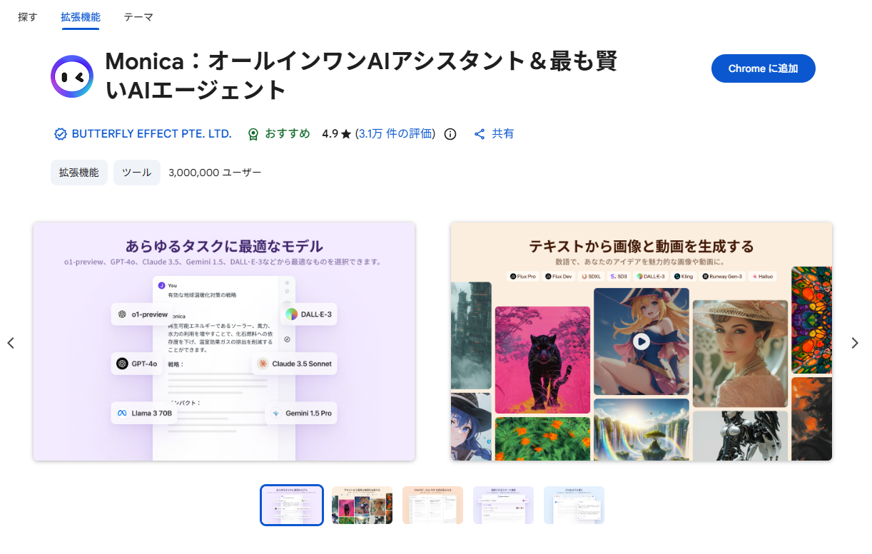The width and height of the screenshot is (872, 554).
Task: Click the 拡張機能 category chip
Action: (79, 173)
